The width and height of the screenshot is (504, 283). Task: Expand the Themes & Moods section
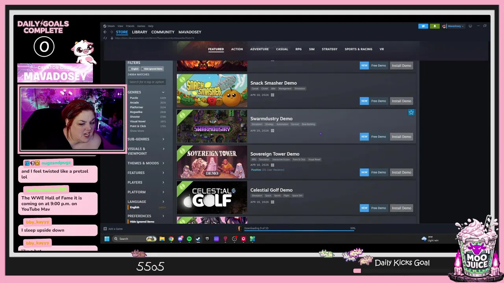(x=146, y=163)
